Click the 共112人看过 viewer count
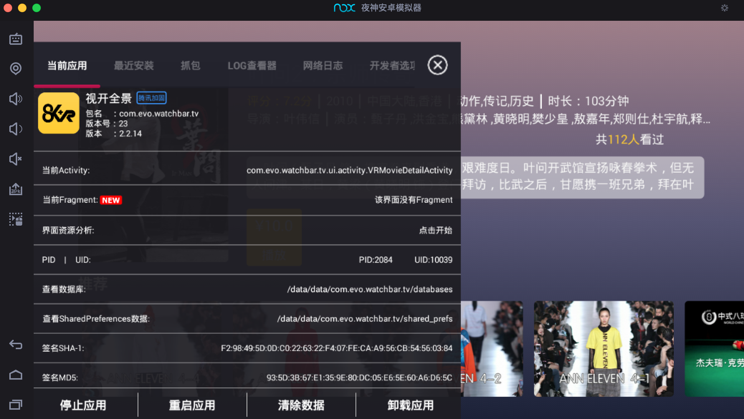 pos(630,139)
